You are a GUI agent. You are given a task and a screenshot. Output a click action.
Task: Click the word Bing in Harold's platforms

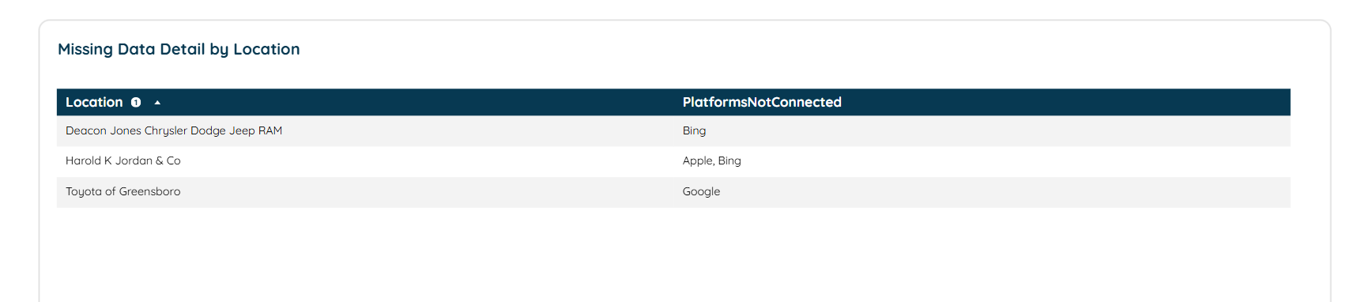tap(729, 160)
